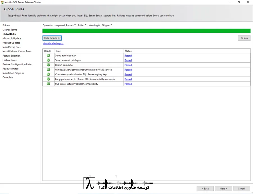Open Passed status link for Restart computer
The width and height of the screenshot is (253, 194).
pyautogui.click(x=128, y=65)
